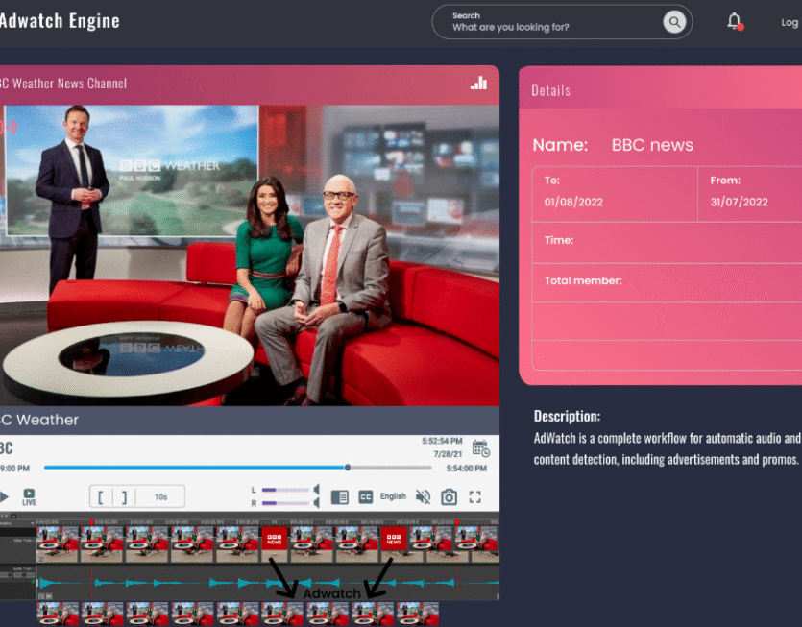Jump to LIVE playback

[29, 496]
